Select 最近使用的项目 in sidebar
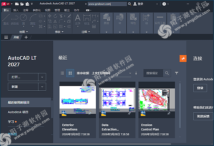 tap(26, 102)
